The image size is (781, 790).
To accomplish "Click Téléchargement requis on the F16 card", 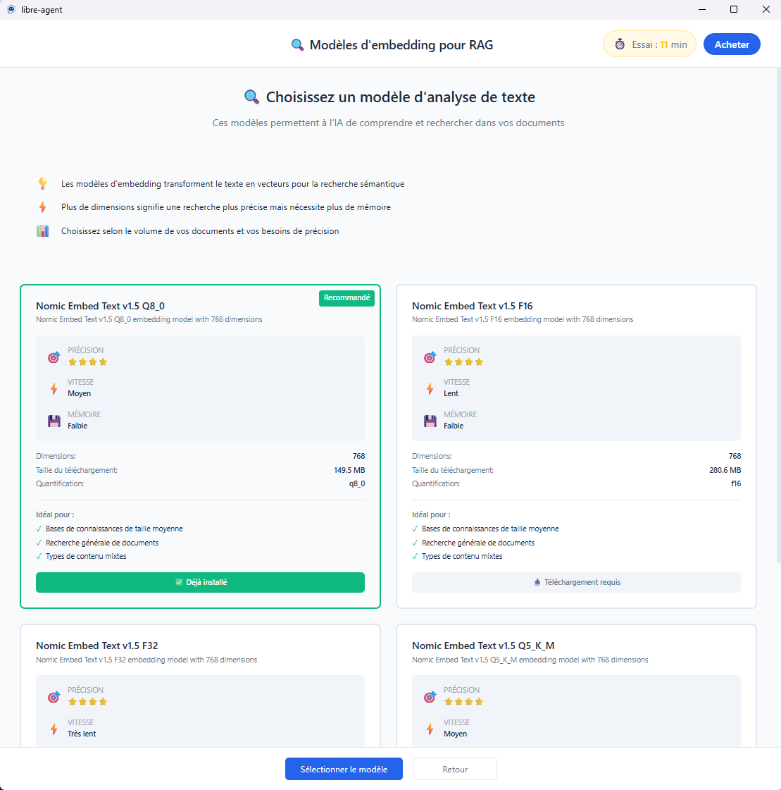I will click(576, 583).
